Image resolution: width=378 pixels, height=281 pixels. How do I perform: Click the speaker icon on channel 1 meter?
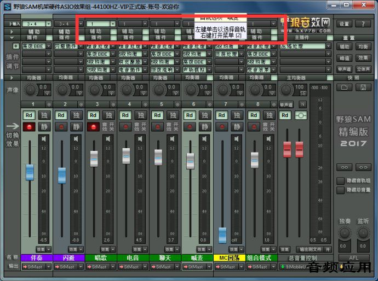tap(44, 139)
